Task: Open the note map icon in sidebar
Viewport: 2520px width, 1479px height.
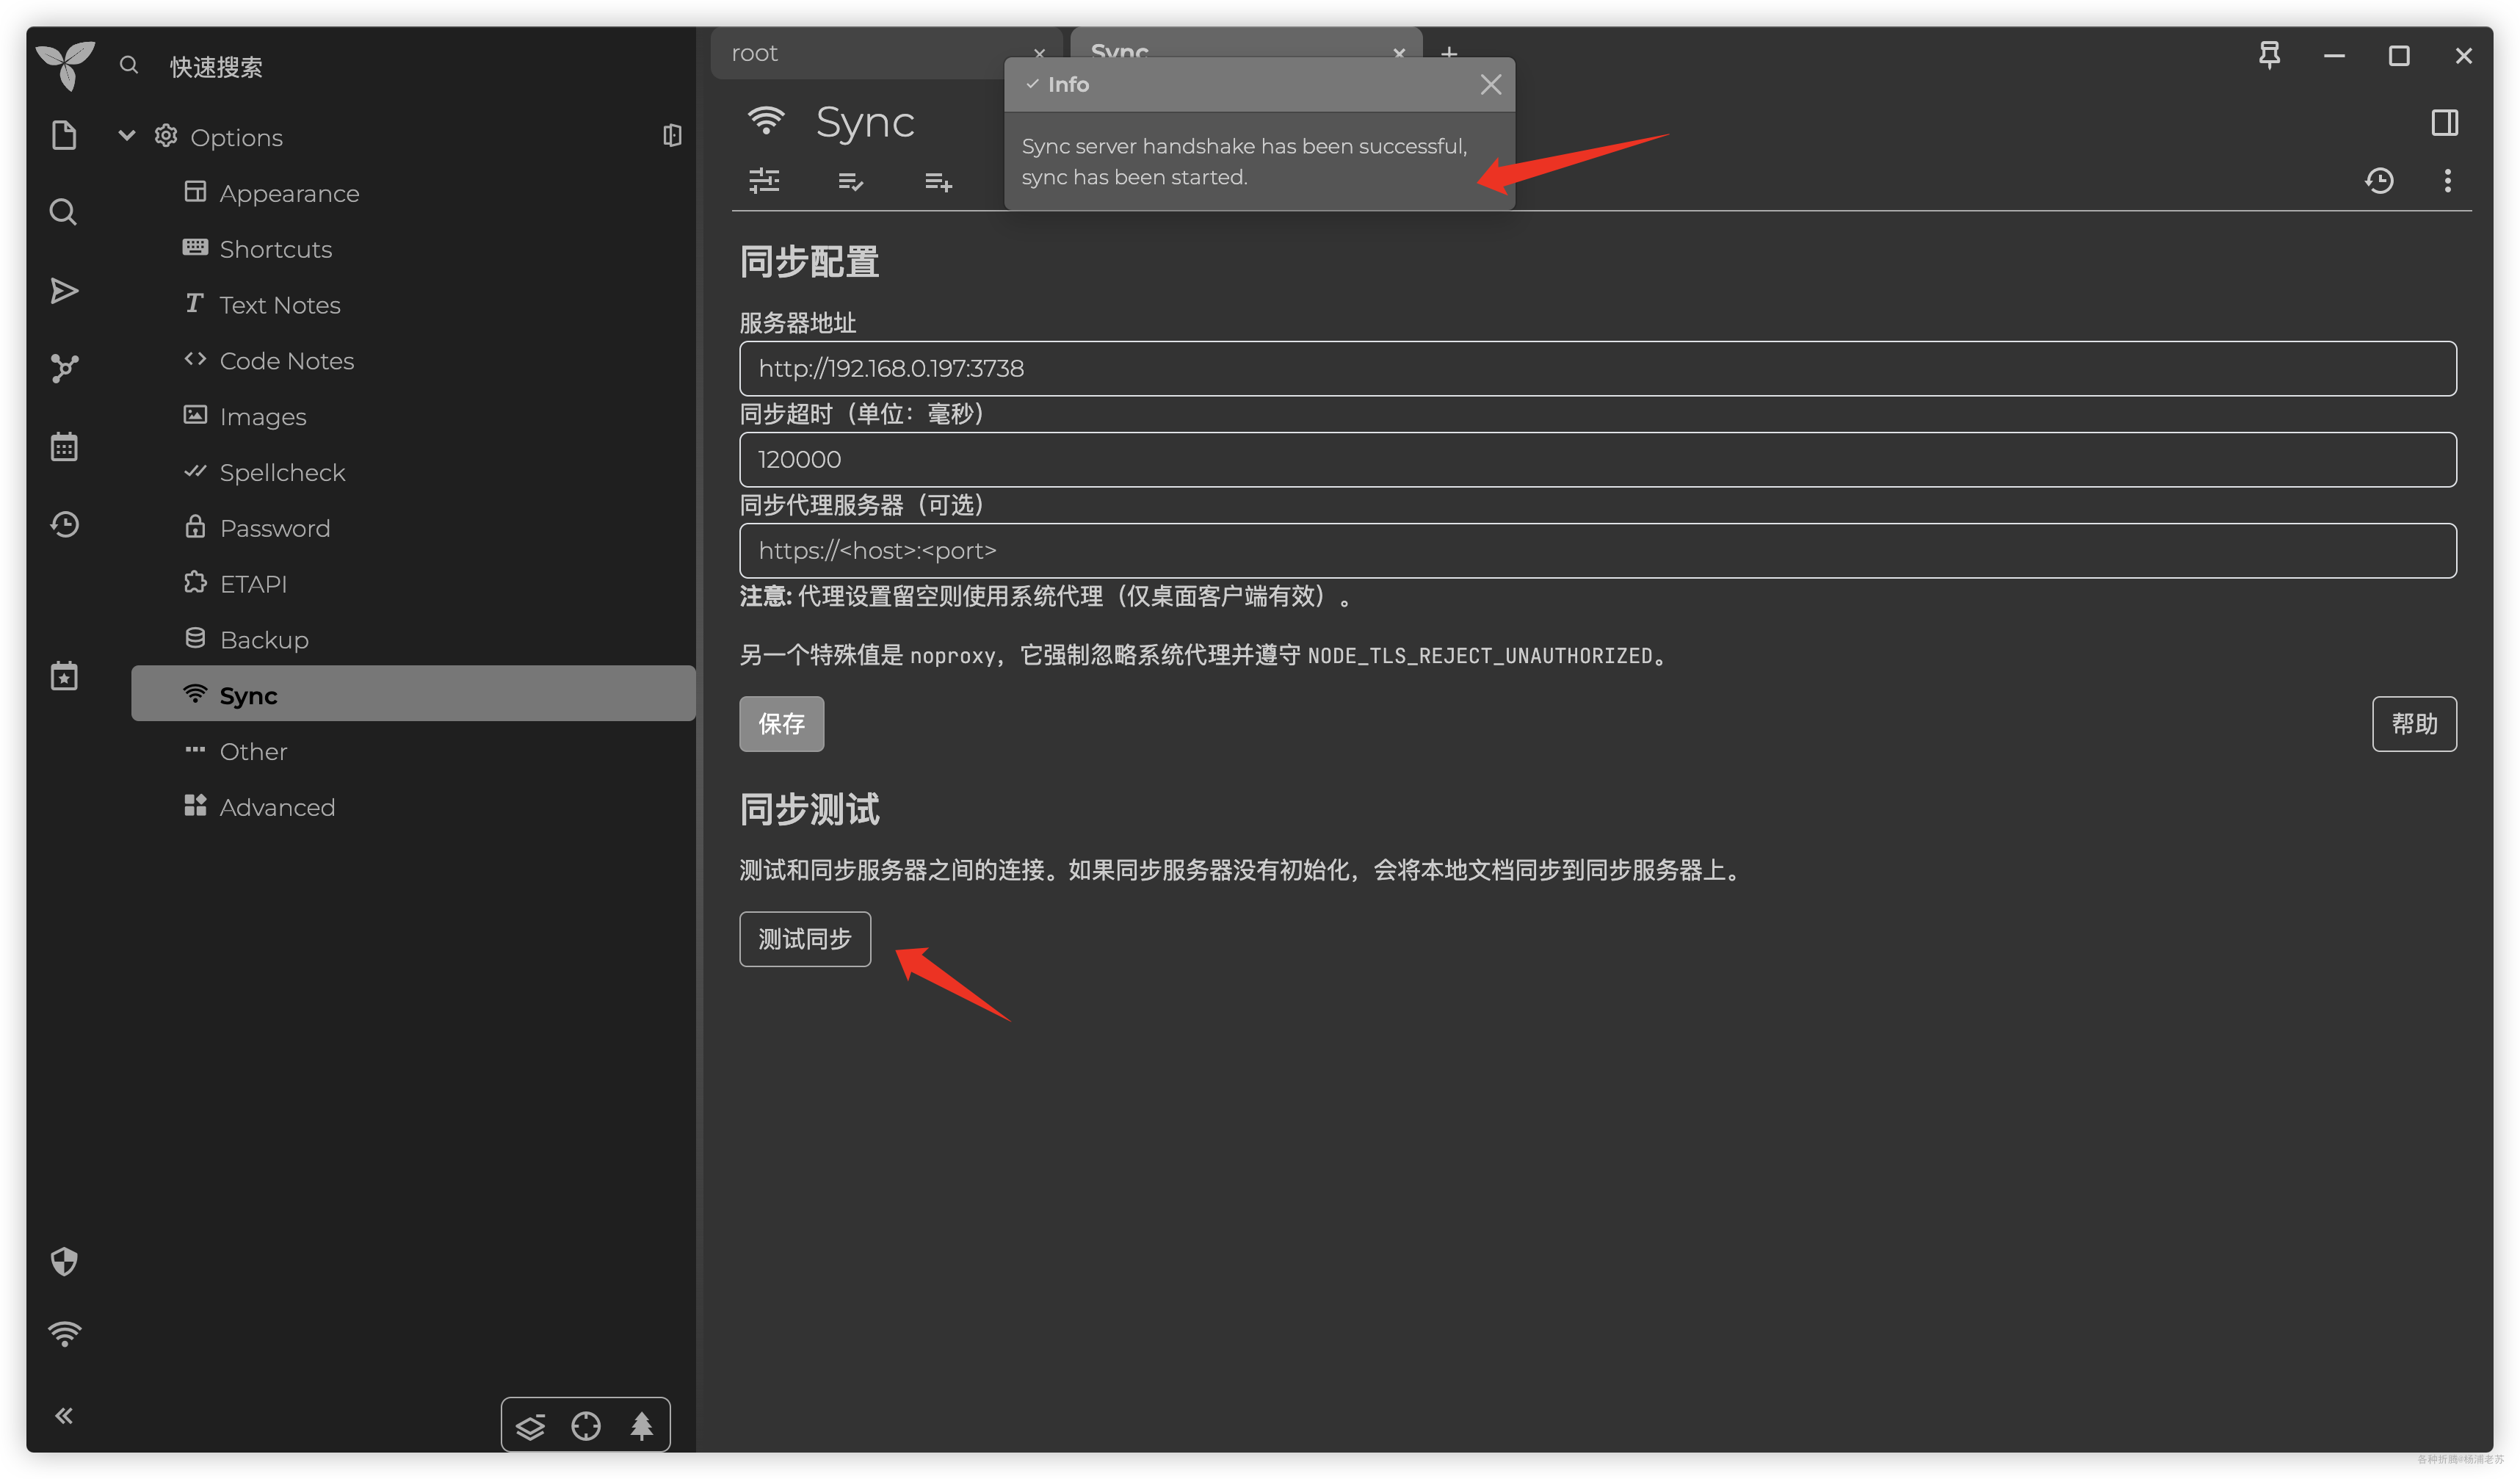Action: 64,368
